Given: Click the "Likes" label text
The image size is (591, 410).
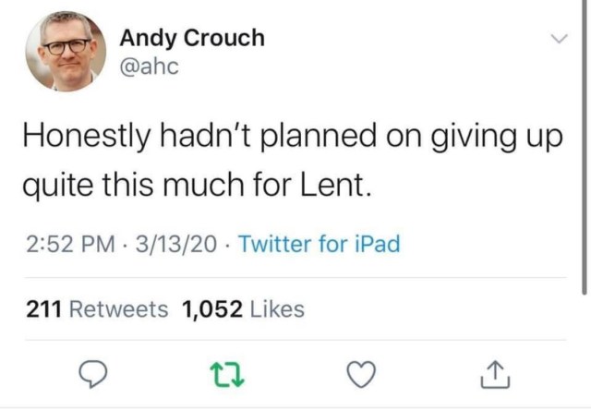Looking at the screenshot, I should tap(275, 309).
